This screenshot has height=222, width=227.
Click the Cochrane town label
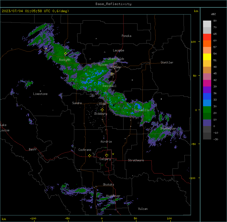(x=85, y=150)
